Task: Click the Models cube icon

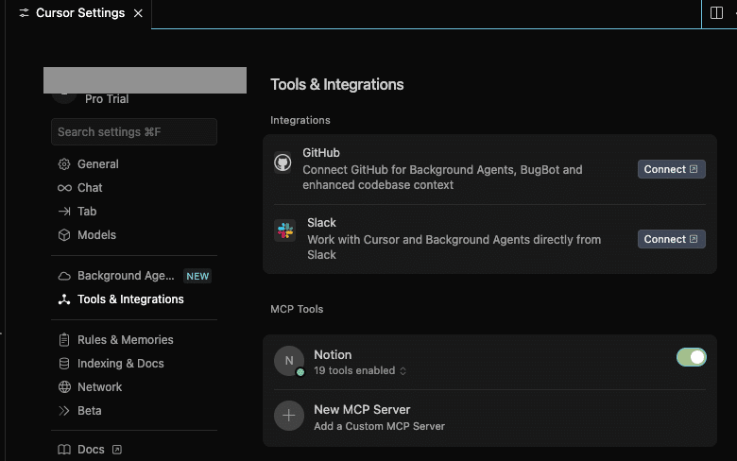Action: coord(64,235)
